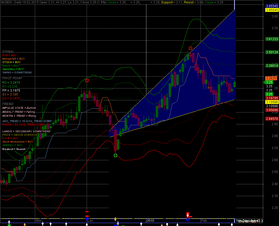Click the SWING = DOWNTREND signal text
Screen dimensions: 279x226
tap(17, 72)
